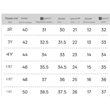The image size is (110, 110).
Task: Click the Размер (см) column header
Action: coord(12,18)
